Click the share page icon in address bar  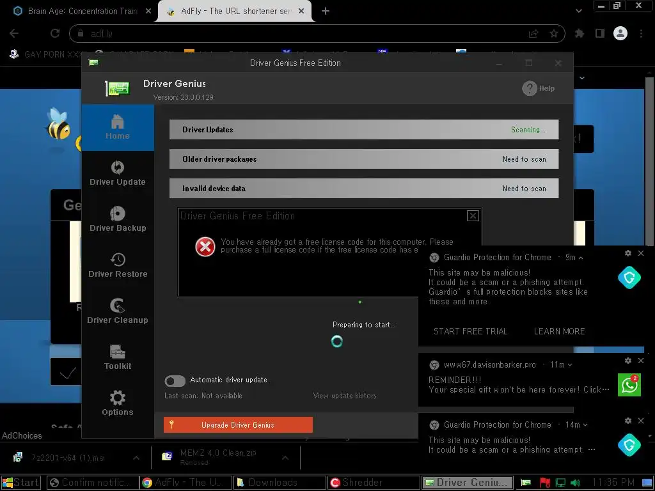point(533,33)
